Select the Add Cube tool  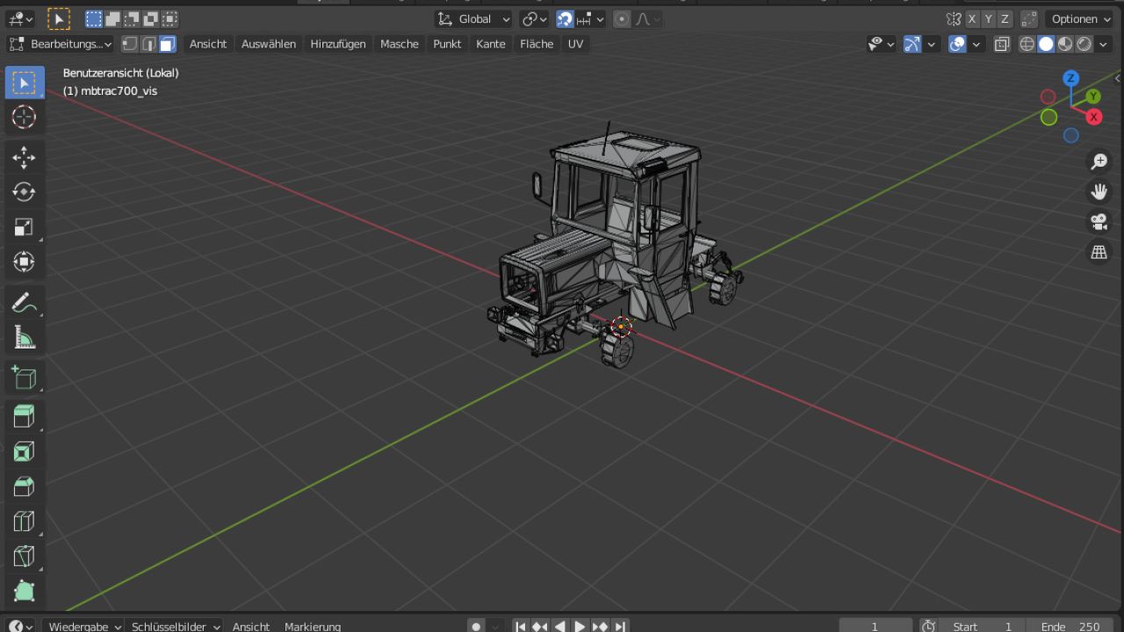pyautogui.click(x=24, y=377)
